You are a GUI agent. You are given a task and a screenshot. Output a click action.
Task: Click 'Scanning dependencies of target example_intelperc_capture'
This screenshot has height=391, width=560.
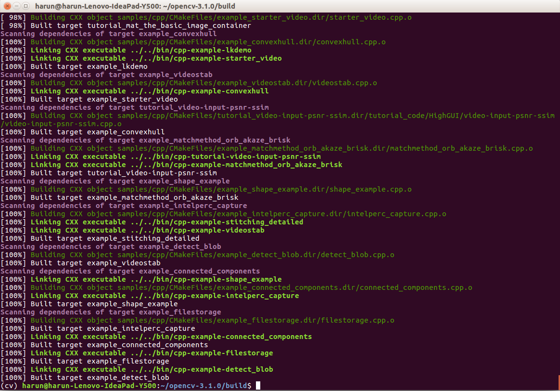tap(124, 206)
